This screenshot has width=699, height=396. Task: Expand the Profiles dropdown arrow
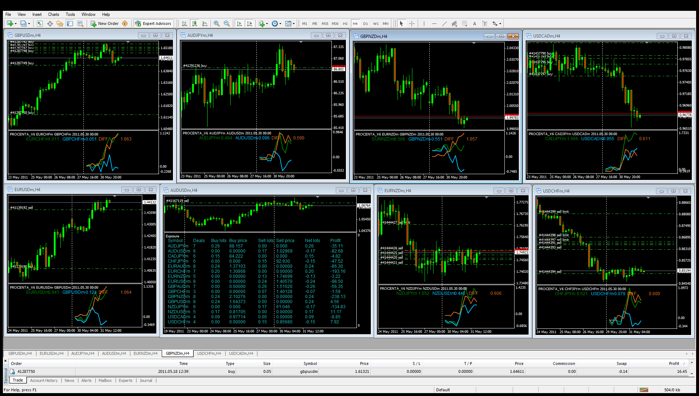29,23
